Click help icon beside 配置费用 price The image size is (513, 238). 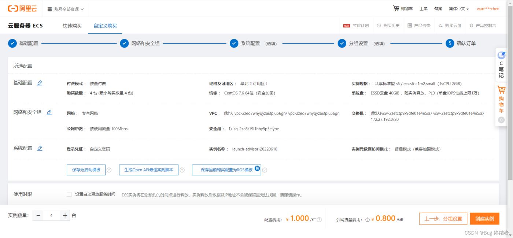click(319, 220)
